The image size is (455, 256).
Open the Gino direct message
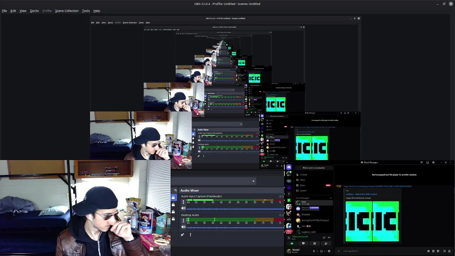[314, 226]
